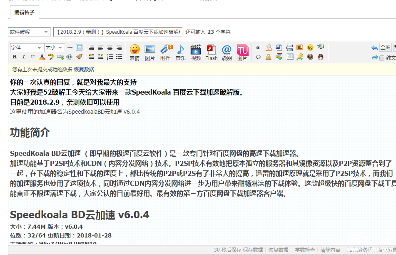Click into the post title input field
The height and width of the screenshot is (255, 396).
tap(117, 32)
